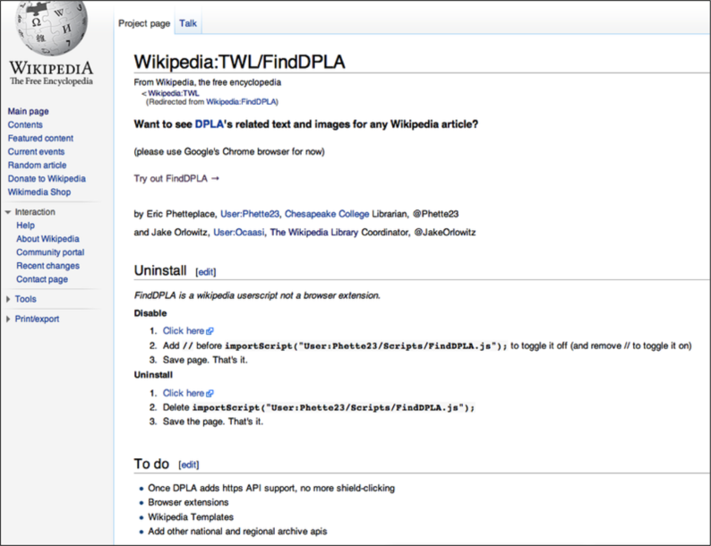Expand the Print/export sidebar section
The width and height of the screenshot is (711, 546).
[8, 319]
